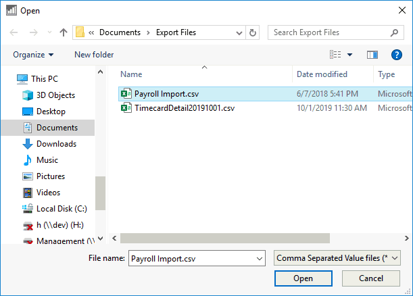Select TimecardDetail20191001.csv file
Viewport: 413px width, 296px height.
click(x=184, y=108)
